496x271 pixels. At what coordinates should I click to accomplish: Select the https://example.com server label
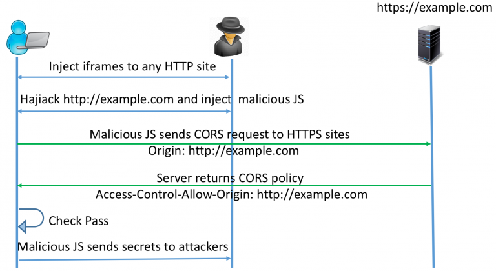[x=434, y=7]
